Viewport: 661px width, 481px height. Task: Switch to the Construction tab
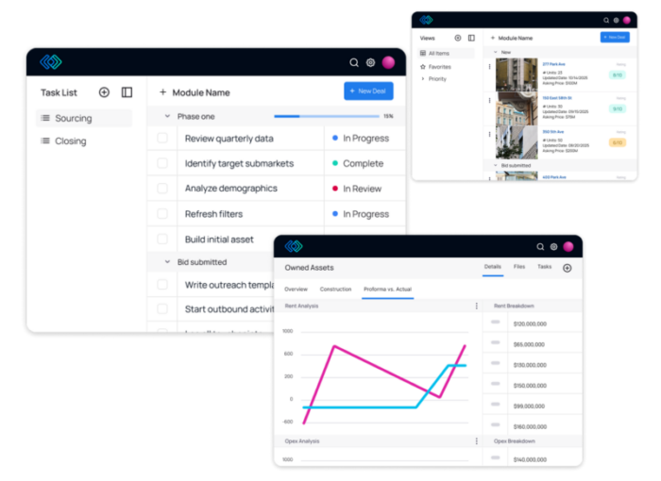point(335,289)
